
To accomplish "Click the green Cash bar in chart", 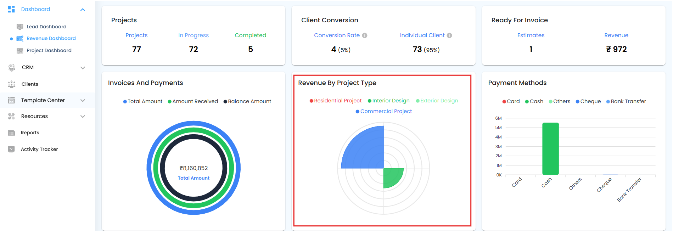I will [550, 149].
